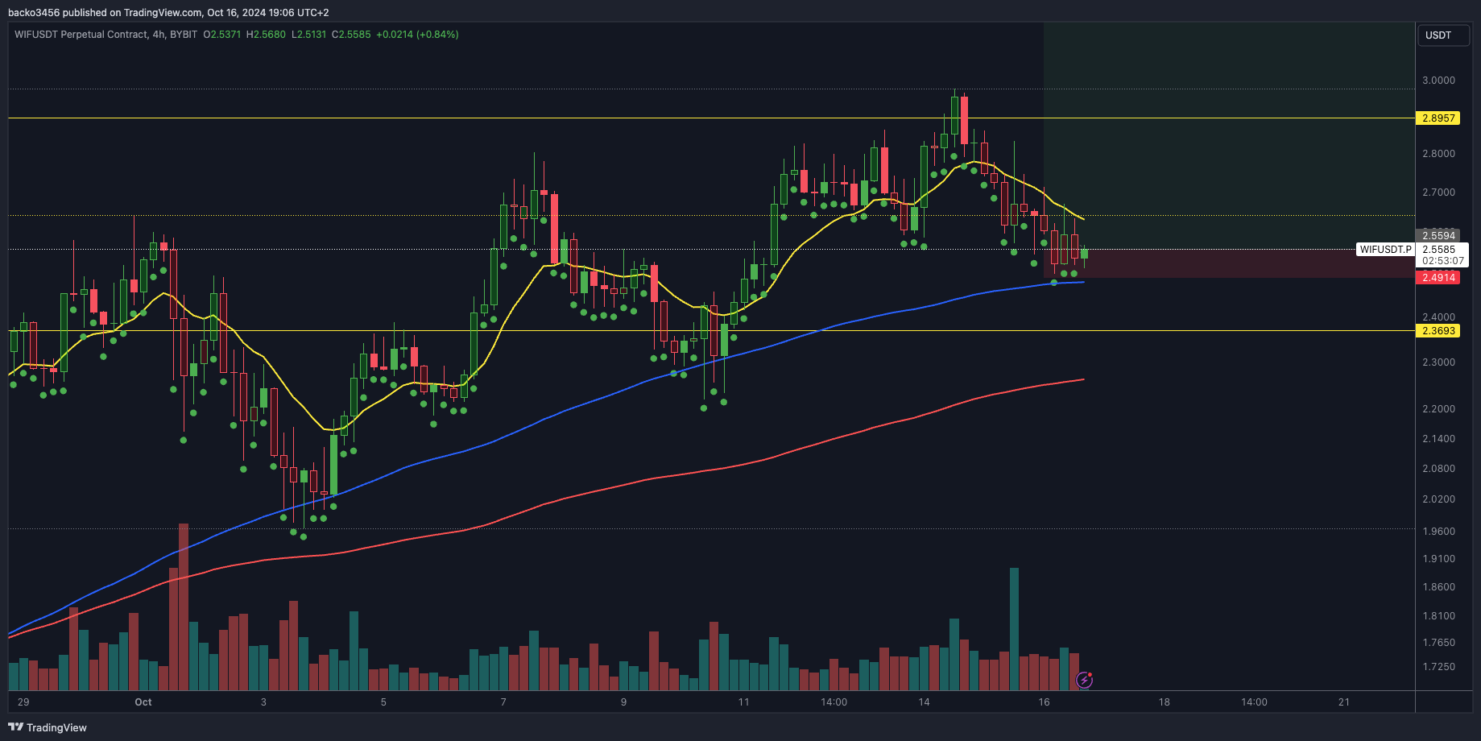Select the tallest teal volume bar

[1014, 629]
